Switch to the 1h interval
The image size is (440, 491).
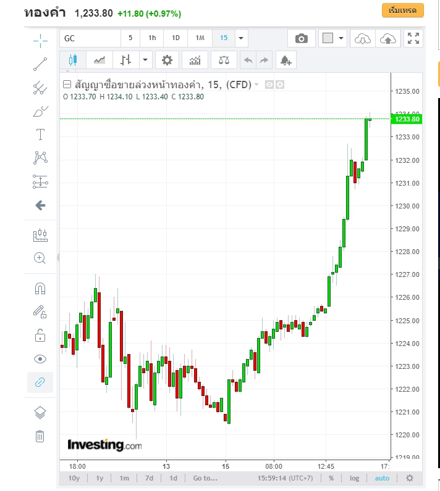[152, 38]
